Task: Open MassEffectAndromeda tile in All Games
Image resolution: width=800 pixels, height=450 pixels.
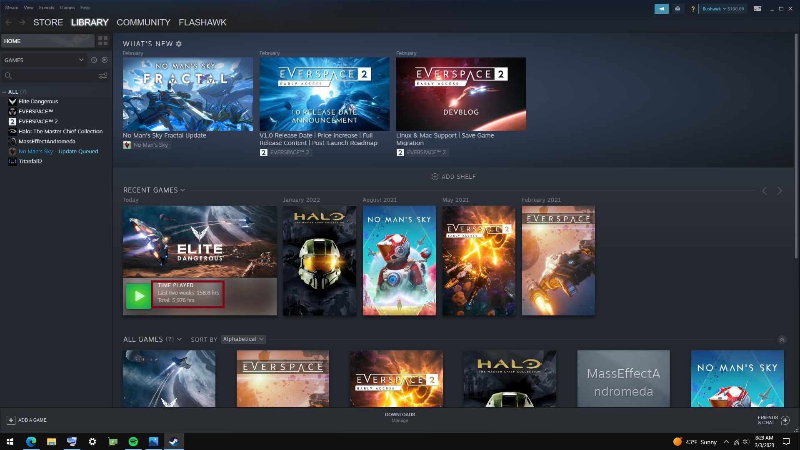Action: [623, 379]
